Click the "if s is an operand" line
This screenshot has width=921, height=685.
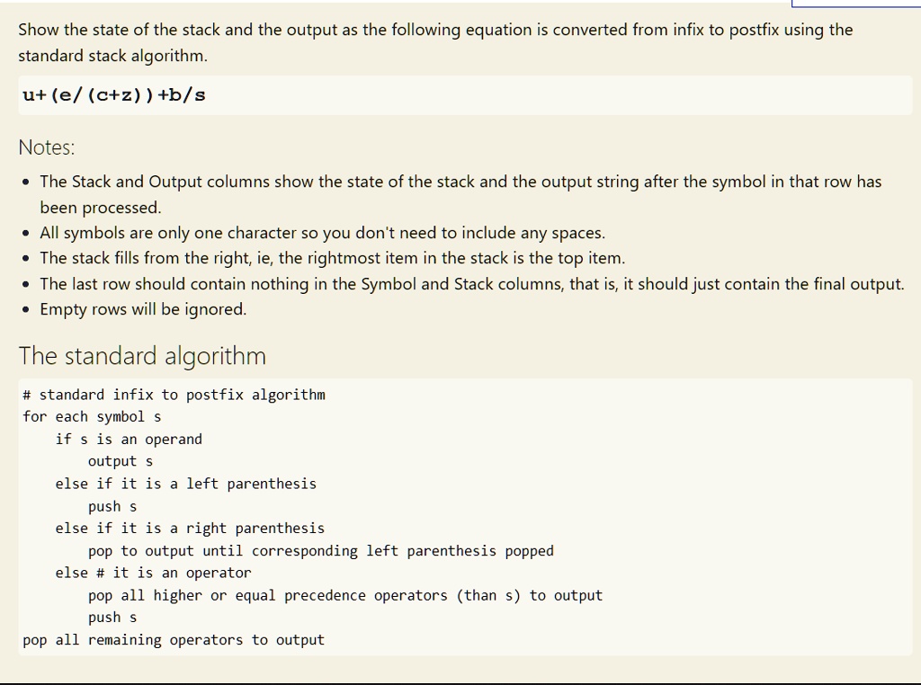[129, 440]
